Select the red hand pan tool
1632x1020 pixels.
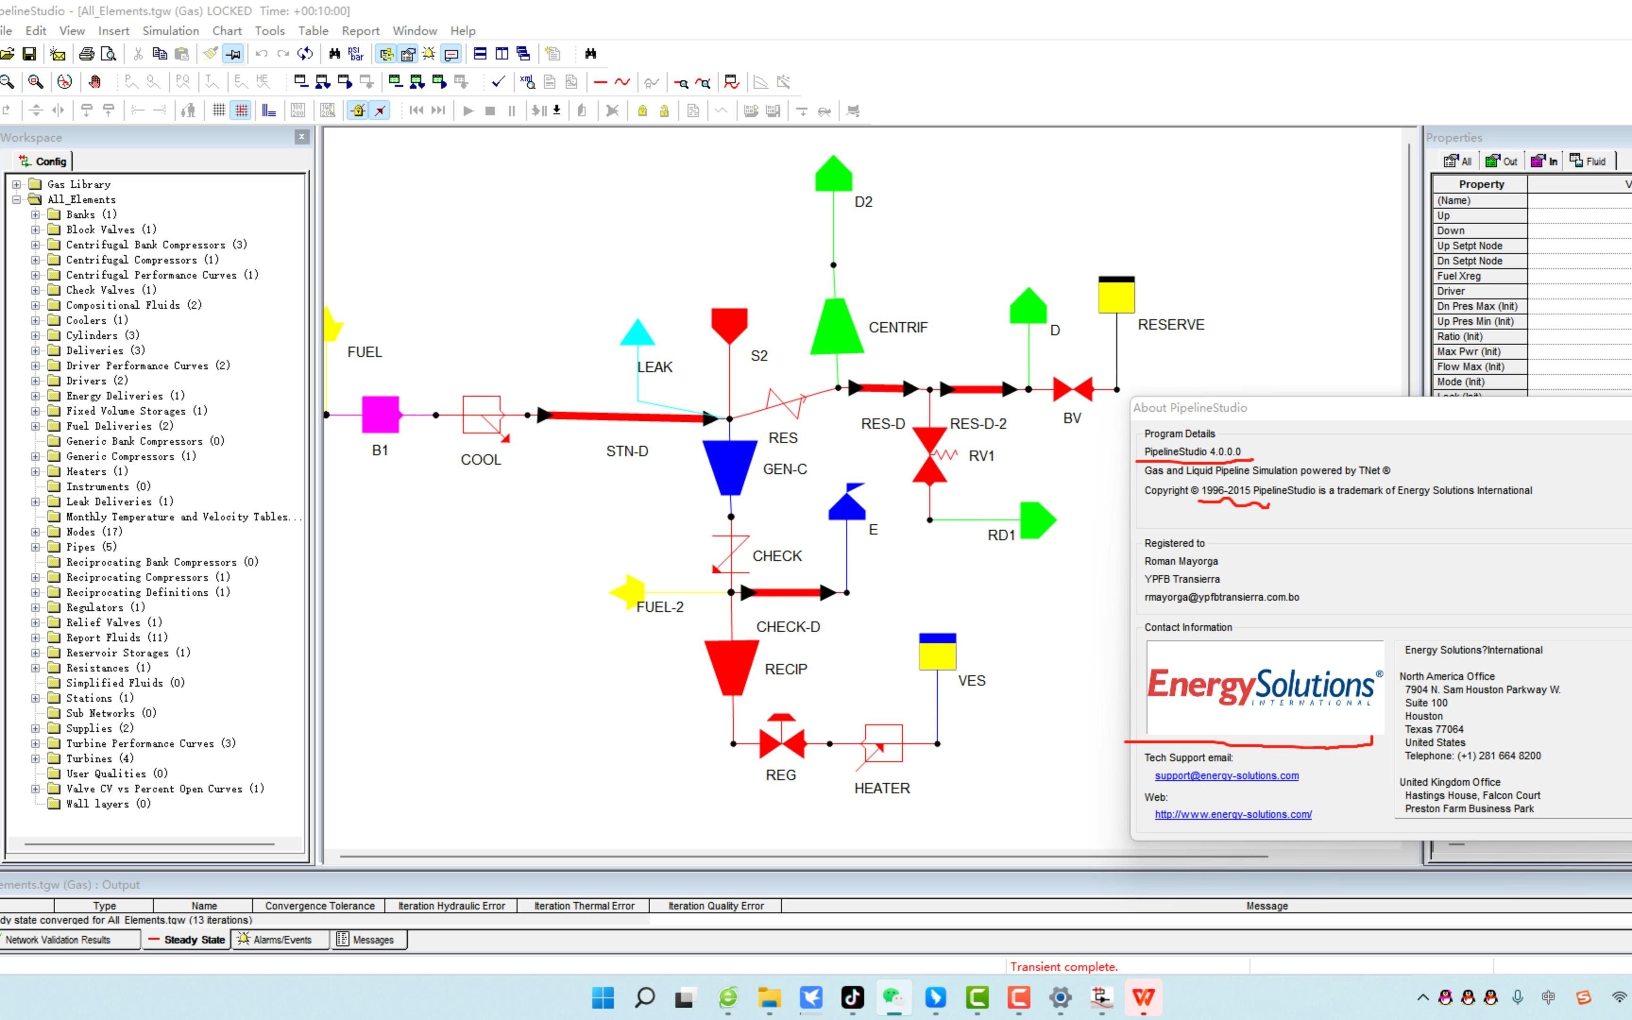[95, 82]
